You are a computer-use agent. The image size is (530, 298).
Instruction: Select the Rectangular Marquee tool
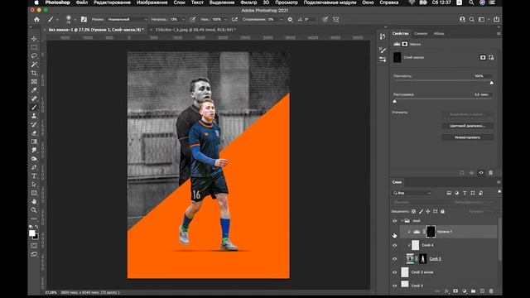coord(34,47)
